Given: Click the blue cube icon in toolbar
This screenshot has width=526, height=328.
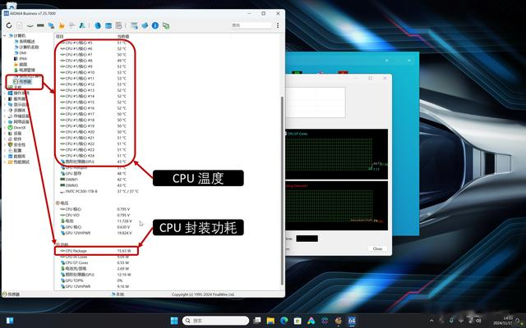Looking at the screenshot, I should (145, 25).
